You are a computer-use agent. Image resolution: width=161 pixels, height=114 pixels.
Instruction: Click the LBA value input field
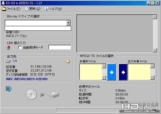(60, 47)
